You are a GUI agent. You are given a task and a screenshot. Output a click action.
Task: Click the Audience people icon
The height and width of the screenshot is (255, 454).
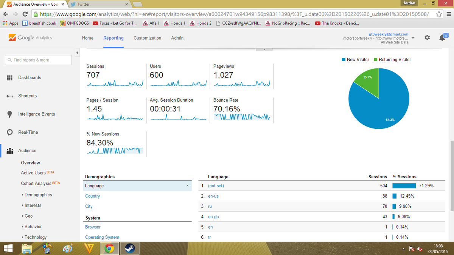click(10, 151)
